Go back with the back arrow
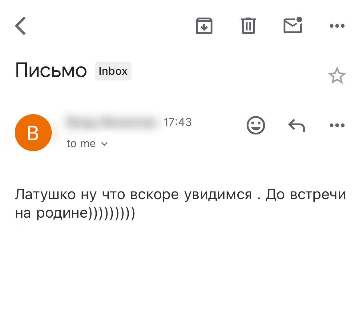Viewport: 363px width, 314px height. 21,26
